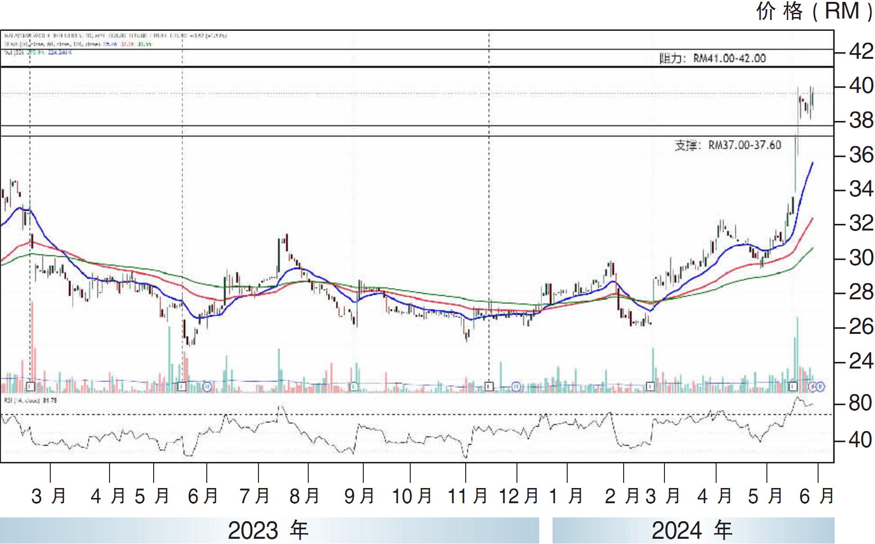Click the 10月 month label
875x544 pixels.
point(412,497)
